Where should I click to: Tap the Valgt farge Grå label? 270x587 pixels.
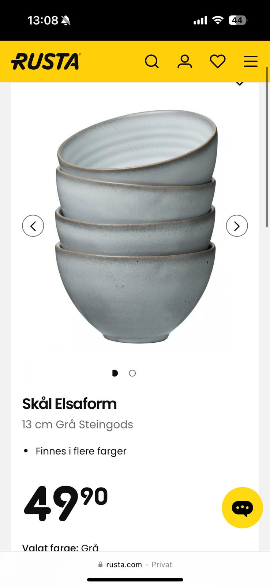60,547
